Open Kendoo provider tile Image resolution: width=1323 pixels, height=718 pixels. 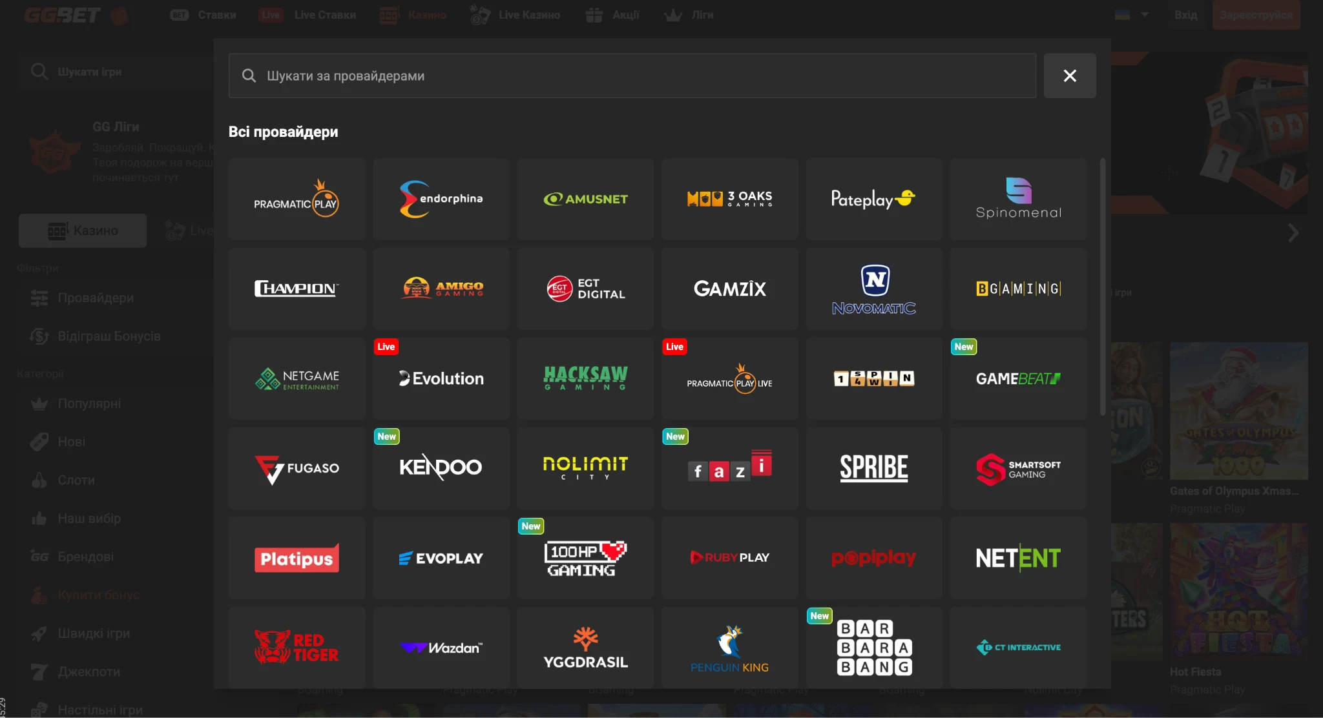[441, 468]
